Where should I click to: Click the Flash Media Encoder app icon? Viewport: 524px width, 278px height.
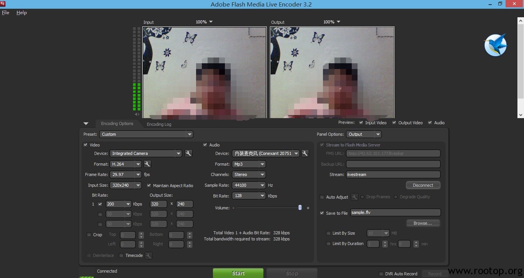[3, 4]
